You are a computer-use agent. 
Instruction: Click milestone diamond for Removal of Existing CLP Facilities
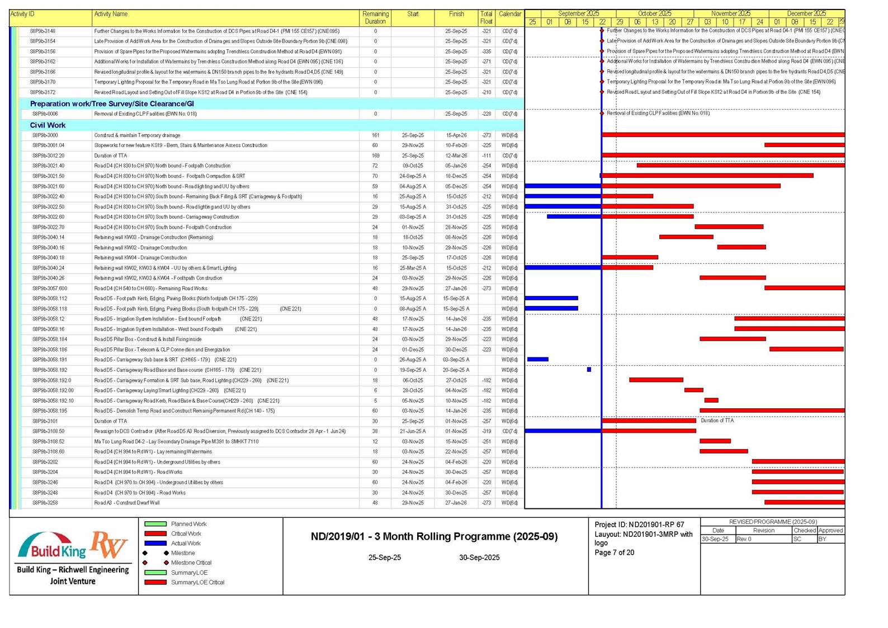[602, 114]
